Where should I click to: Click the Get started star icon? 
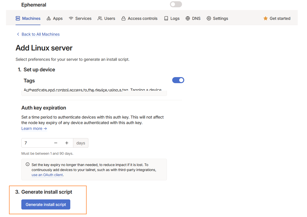tap(266, 18)
